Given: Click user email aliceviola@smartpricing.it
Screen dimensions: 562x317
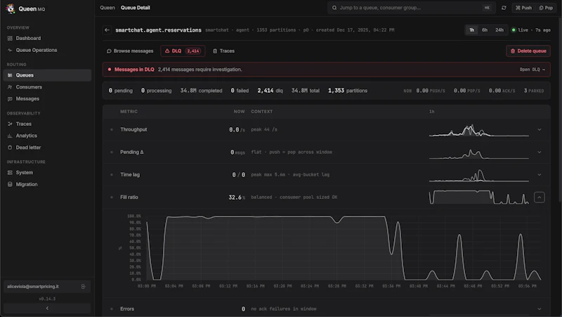Looking at the screenshot, I should click(33, 287).
